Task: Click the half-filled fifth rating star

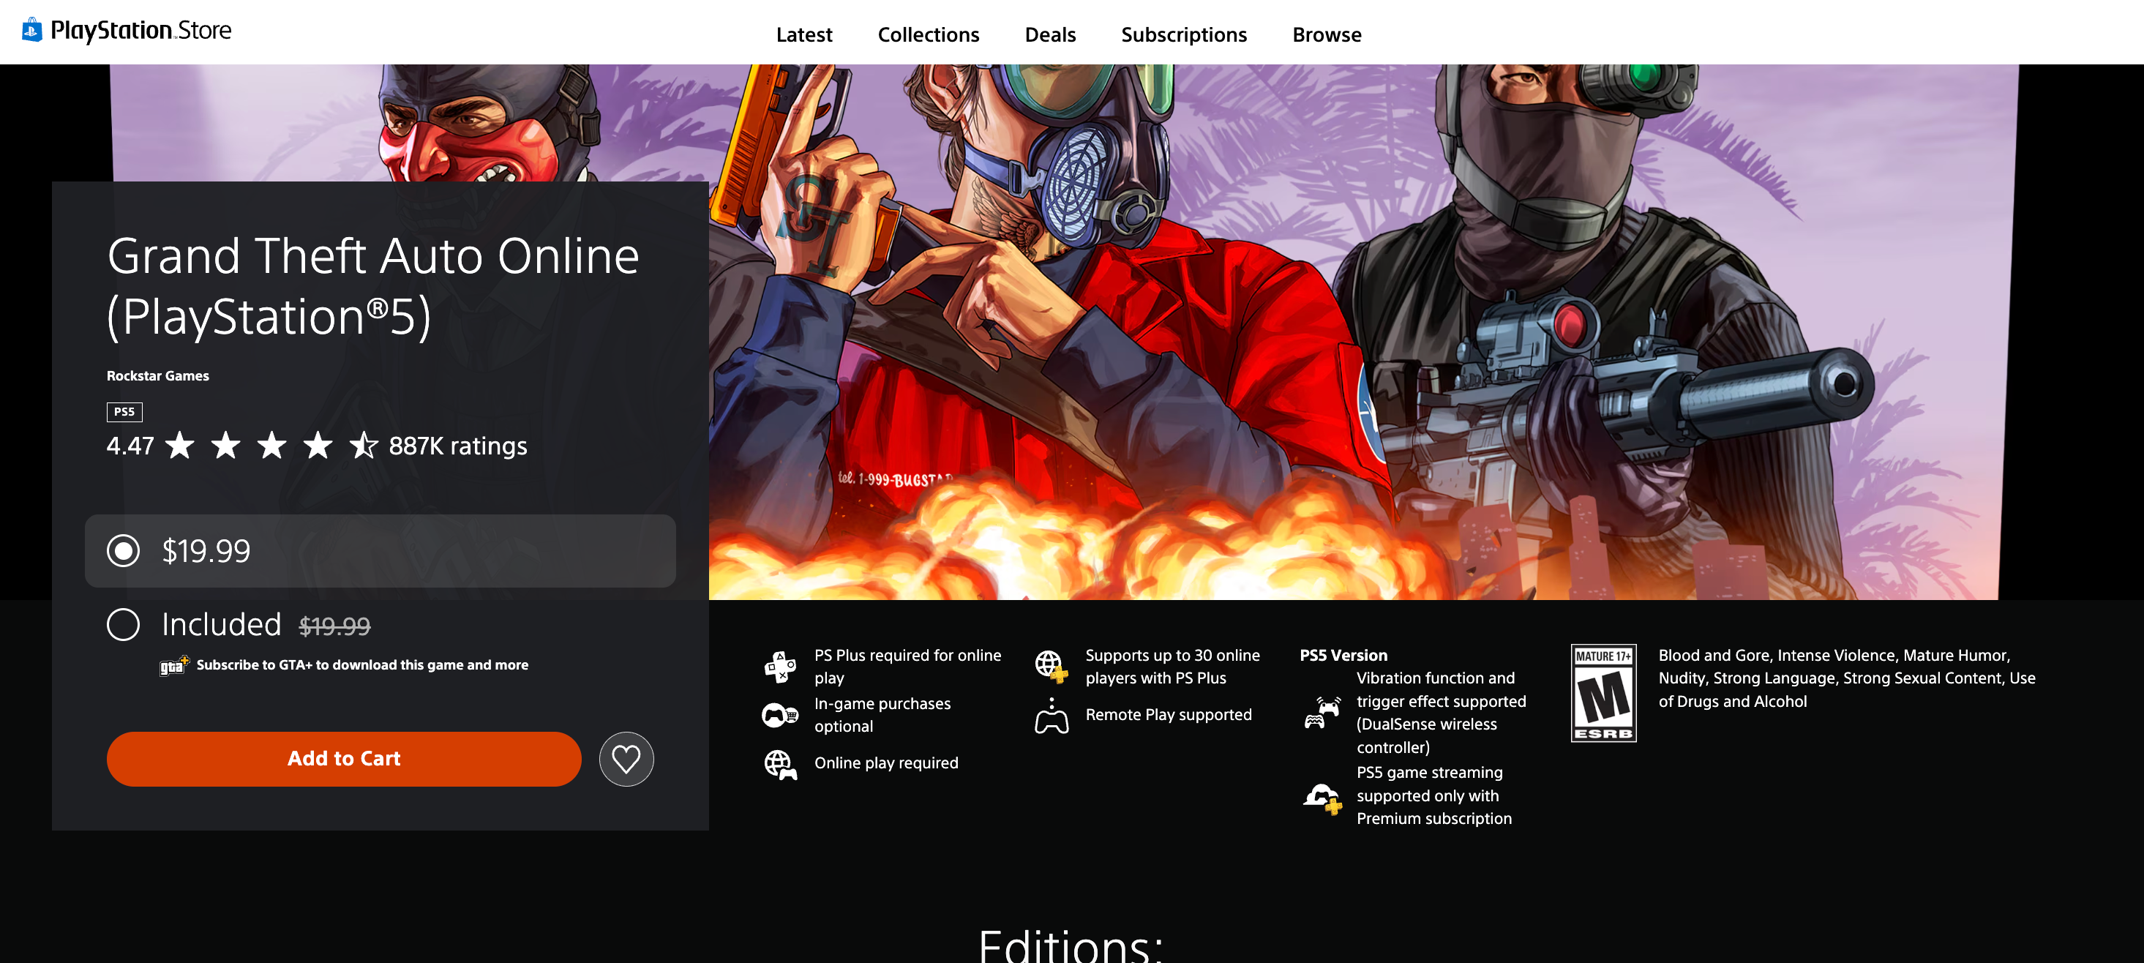Action: point(364,446)
